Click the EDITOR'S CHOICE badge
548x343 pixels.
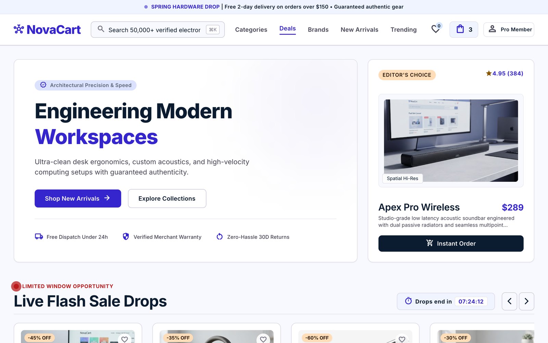(x=407, y=75)
